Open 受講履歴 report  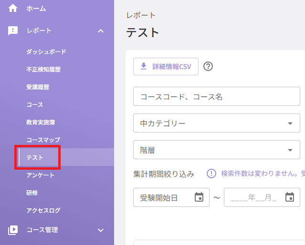coord(38,87)
